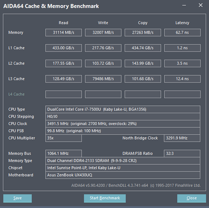Minimize the AIDA64 benchmark window
The height and width of the screenshot is (208, 209).
[184, 5]
